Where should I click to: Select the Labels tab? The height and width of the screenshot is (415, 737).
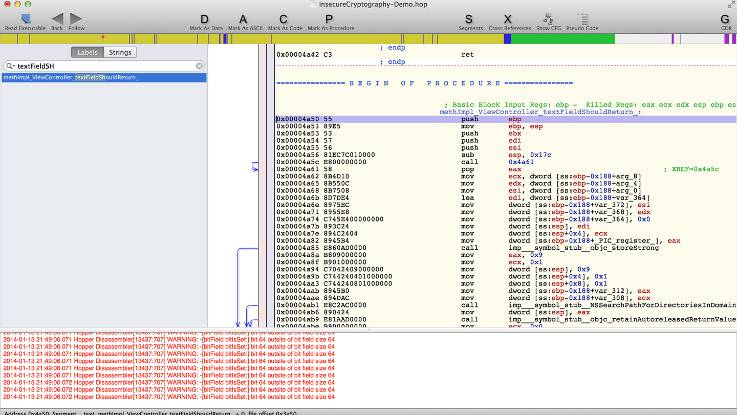(x=88, y=52)
